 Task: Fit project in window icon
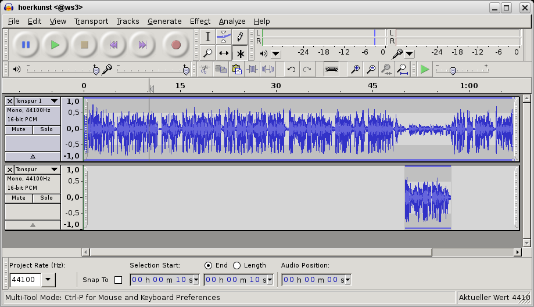pyautogui.click(x=402, y=70)
